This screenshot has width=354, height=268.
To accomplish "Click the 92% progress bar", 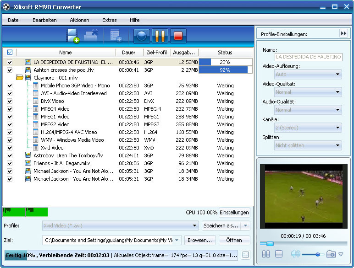I will pos(225,70).
